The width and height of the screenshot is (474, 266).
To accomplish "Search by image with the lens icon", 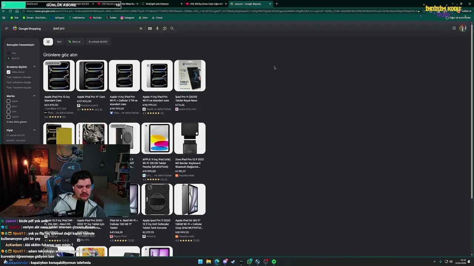I will 165,28.
